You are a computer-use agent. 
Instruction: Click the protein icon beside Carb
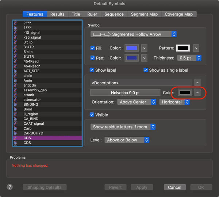15,128
